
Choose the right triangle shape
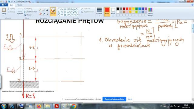(59, 12)
